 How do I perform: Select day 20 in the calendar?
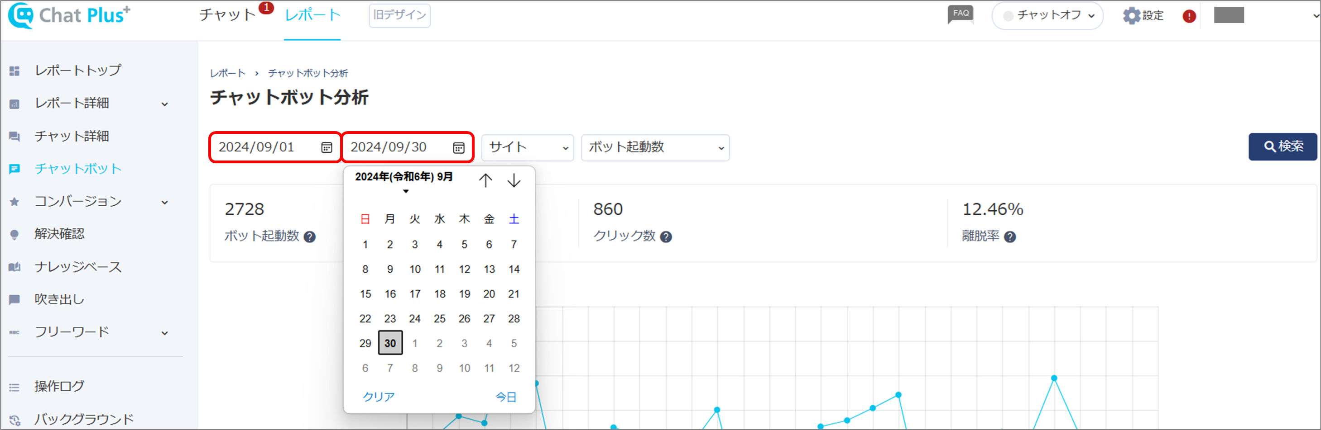(489, 294)
